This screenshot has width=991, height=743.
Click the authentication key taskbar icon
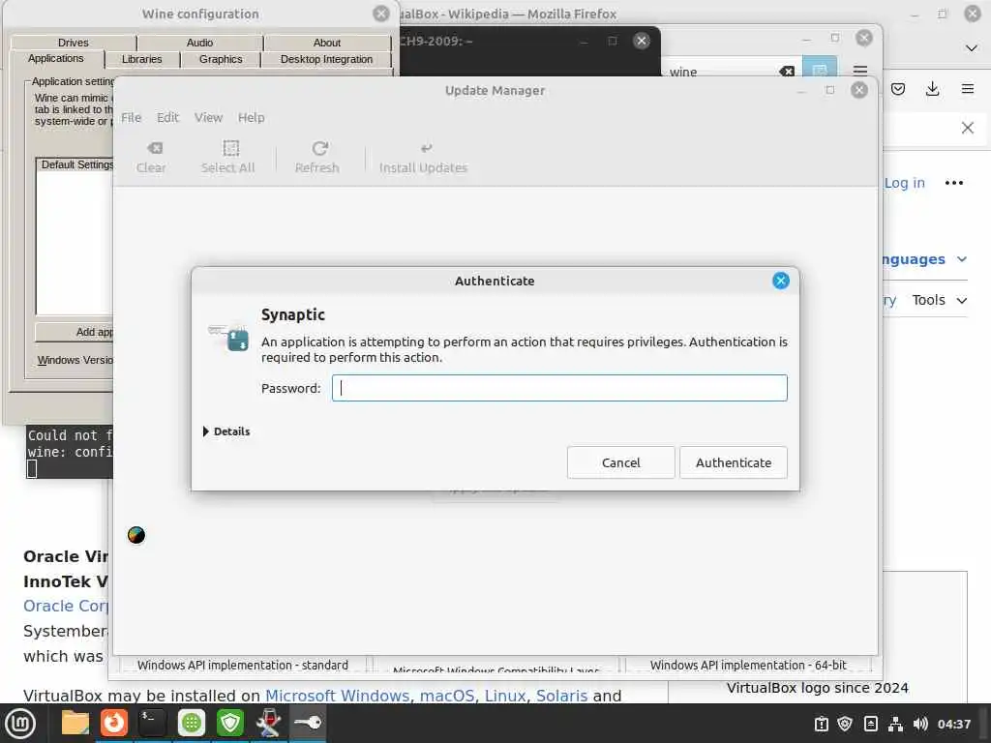pyautogui.click(x=308, y=724)
